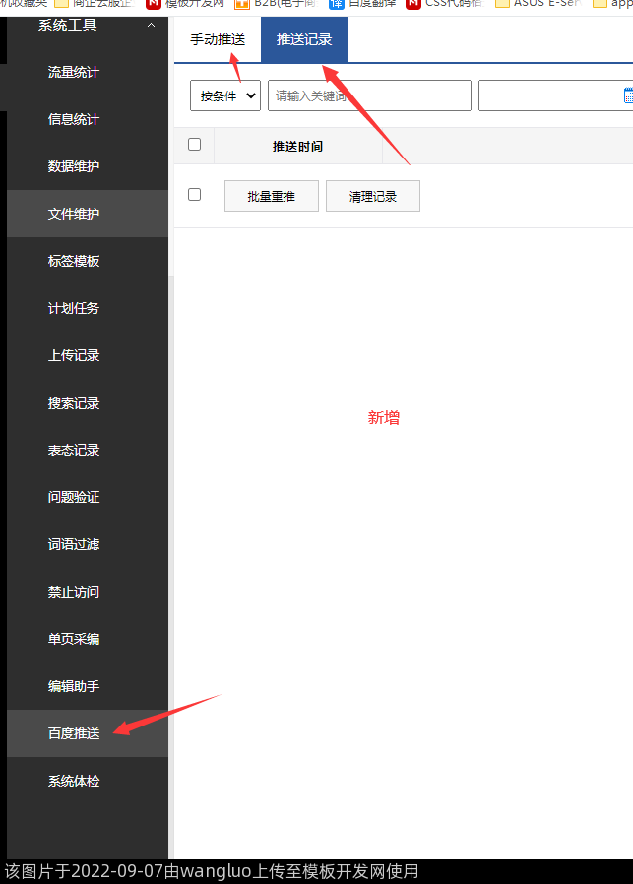Open 百度推送 in the sidebar
The image size is (633, 884).
pos(74,733)
